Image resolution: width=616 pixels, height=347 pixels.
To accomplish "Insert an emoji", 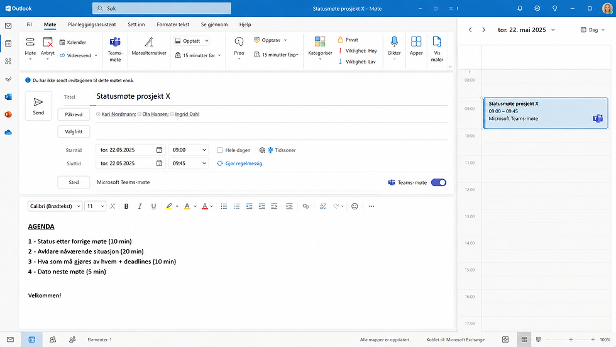I will 355,206.
